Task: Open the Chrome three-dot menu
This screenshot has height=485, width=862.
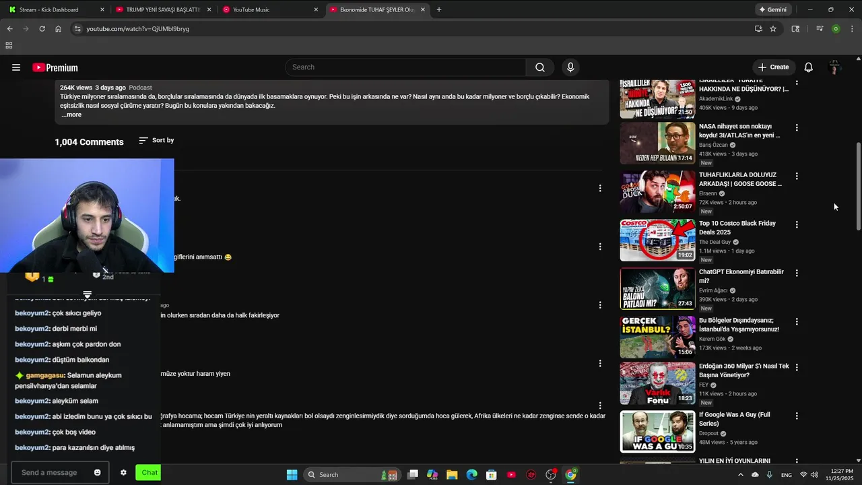Action: [x=852, y=29]
